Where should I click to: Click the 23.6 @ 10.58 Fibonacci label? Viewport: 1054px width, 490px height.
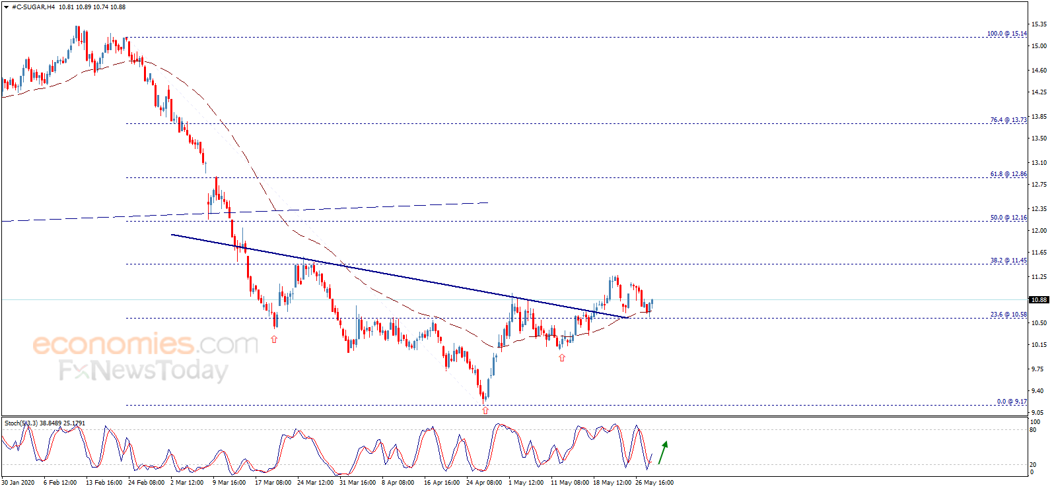(1008, 315)
